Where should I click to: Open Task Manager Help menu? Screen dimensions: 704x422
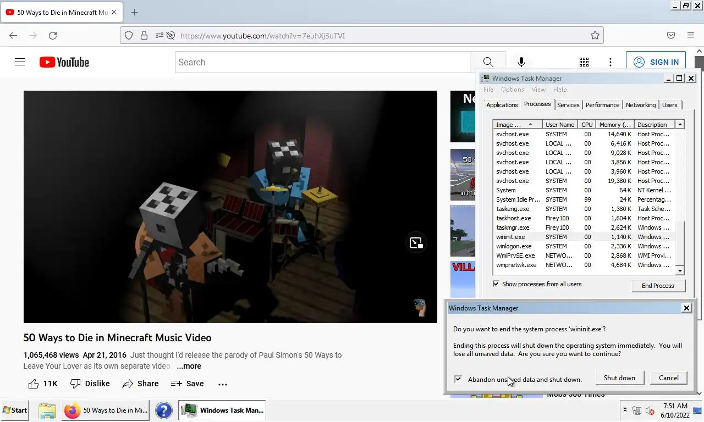[x=560, y=90]
